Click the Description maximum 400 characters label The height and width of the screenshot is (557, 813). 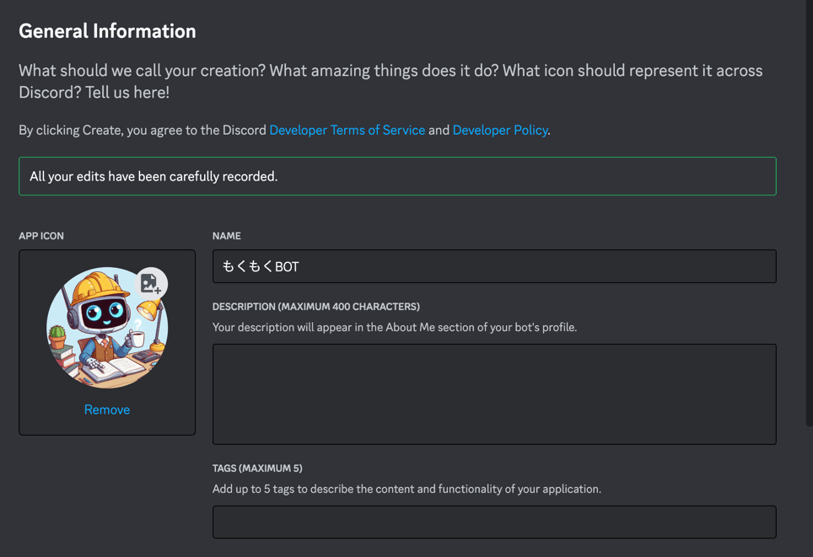pyautogui.click(x=316, y=307)
